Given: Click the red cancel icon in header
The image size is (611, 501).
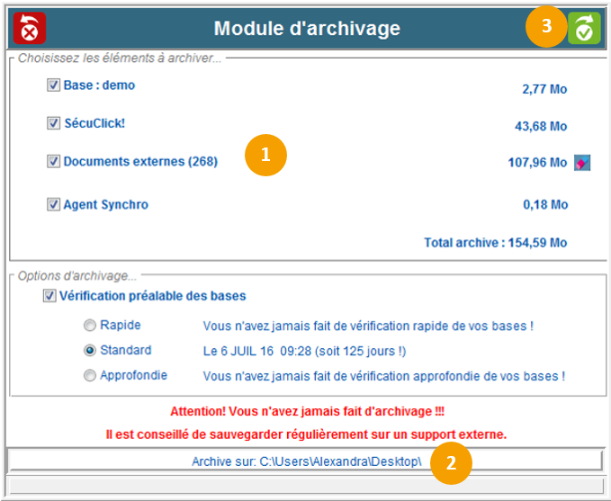Looking at the screenshot, I should pos(30,28).
